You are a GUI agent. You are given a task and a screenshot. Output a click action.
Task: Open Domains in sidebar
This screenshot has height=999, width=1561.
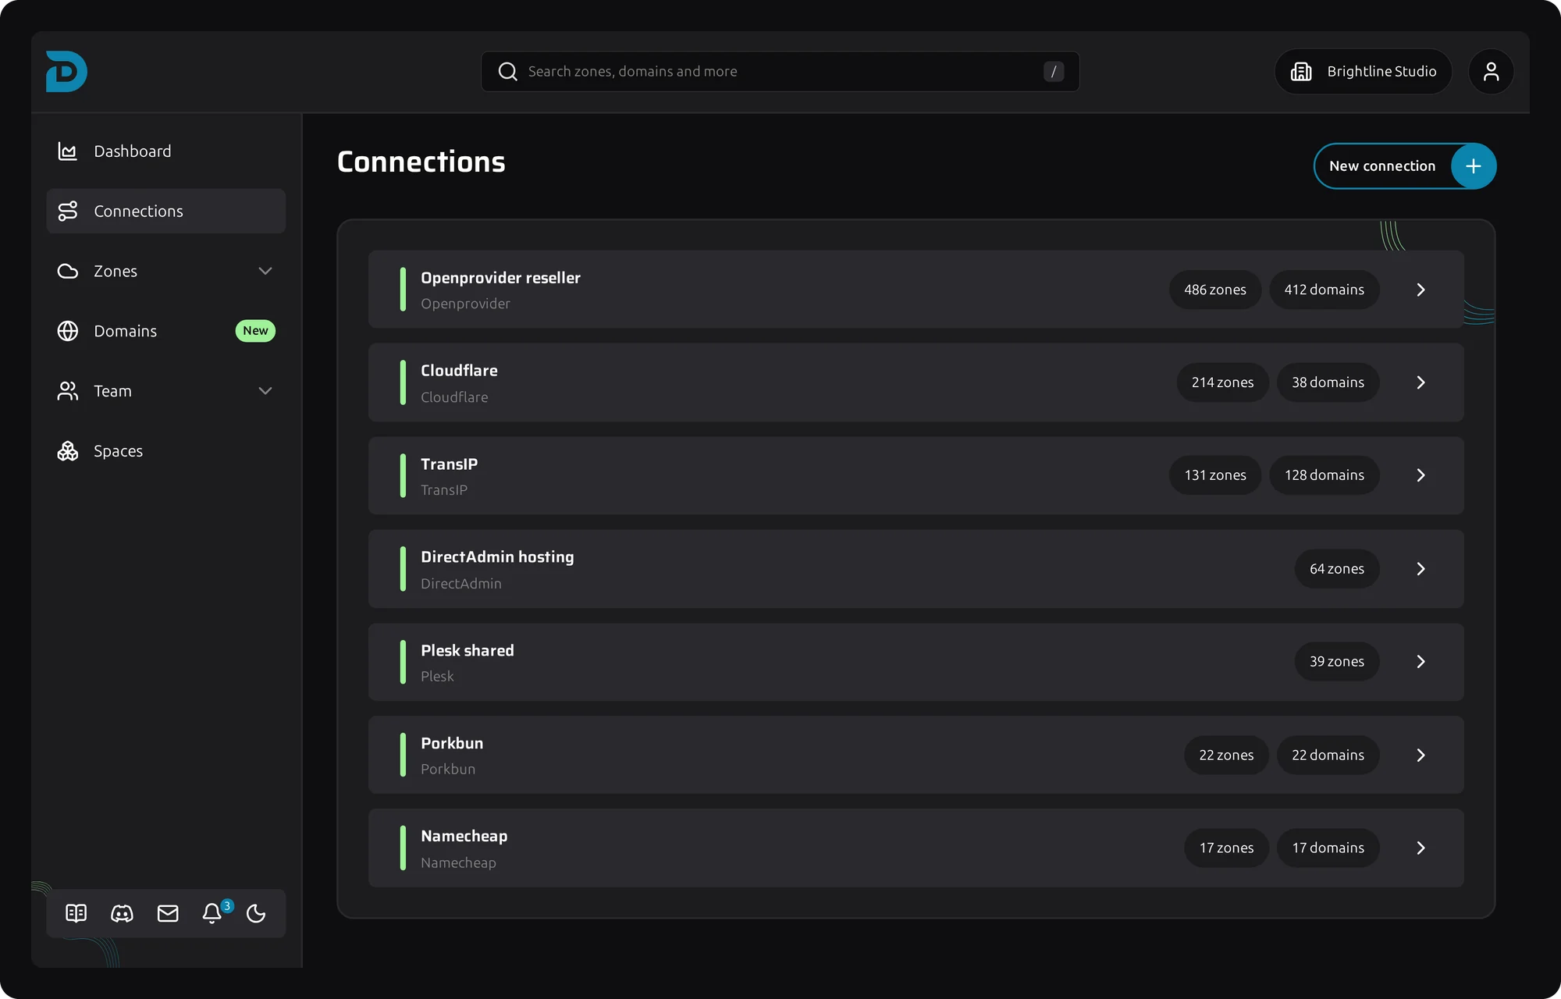(166, 331)
